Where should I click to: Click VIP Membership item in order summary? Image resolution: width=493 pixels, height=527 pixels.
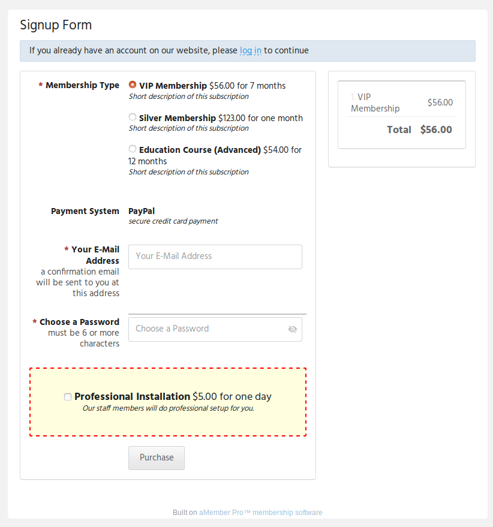click(375, 103)
